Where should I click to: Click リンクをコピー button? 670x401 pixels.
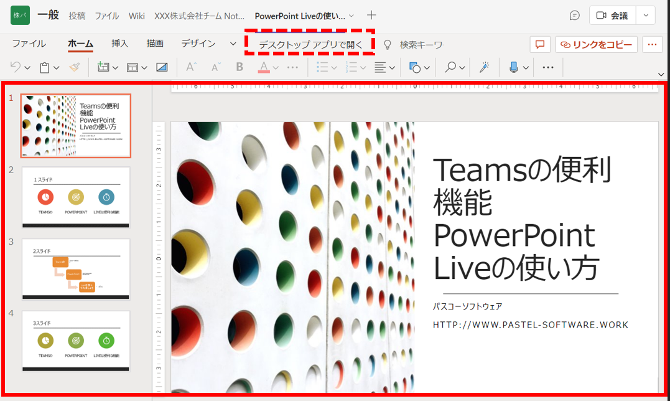tap(597, 44)
